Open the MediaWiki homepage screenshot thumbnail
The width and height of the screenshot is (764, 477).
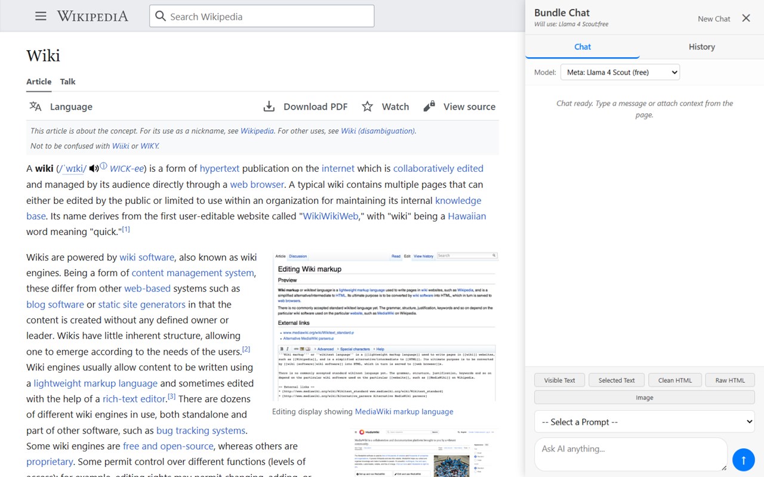pyautogui.click(x=424, y=452)
